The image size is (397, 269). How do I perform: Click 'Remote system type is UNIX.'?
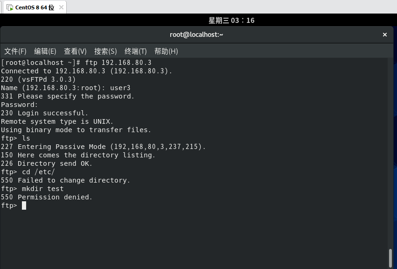click(57, 121)
